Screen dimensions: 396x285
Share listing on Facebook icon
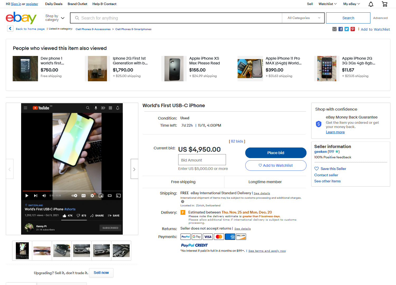[341, 29]
